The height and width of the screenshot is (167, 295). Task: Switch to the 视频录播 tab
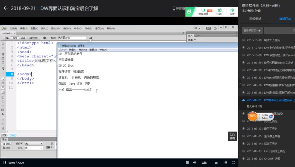(x=255, y=19)
